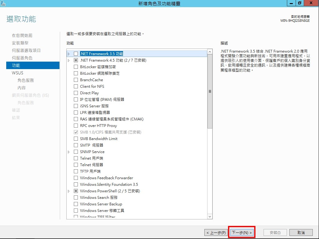Expand the .NET Framework 4.5 功能 node
The width and height of the screenshot is (319, 239).
pyautogui.click(x=69, y=60)
